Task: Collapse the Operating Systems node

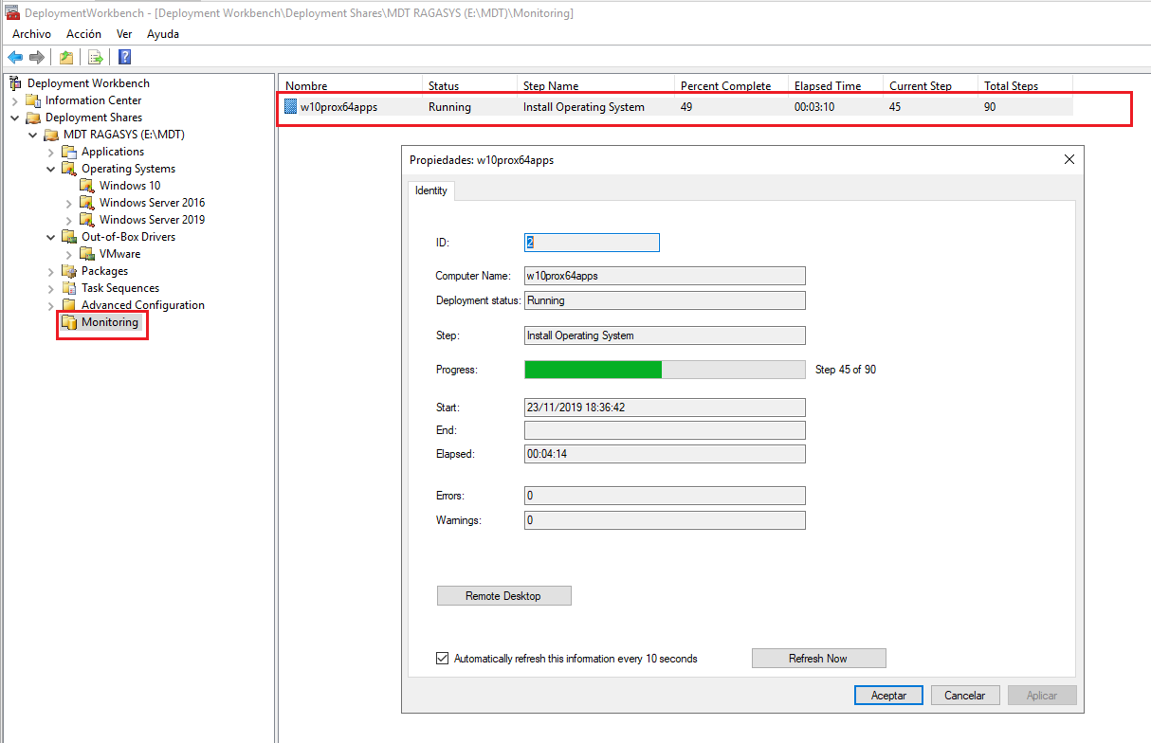Action: pyautogui.click(x=50, y=168)
